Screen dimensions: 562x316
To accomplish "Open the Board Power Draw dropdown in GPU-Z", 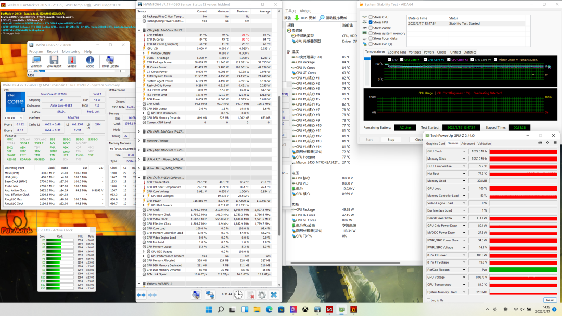I will (x=464, y=218).
